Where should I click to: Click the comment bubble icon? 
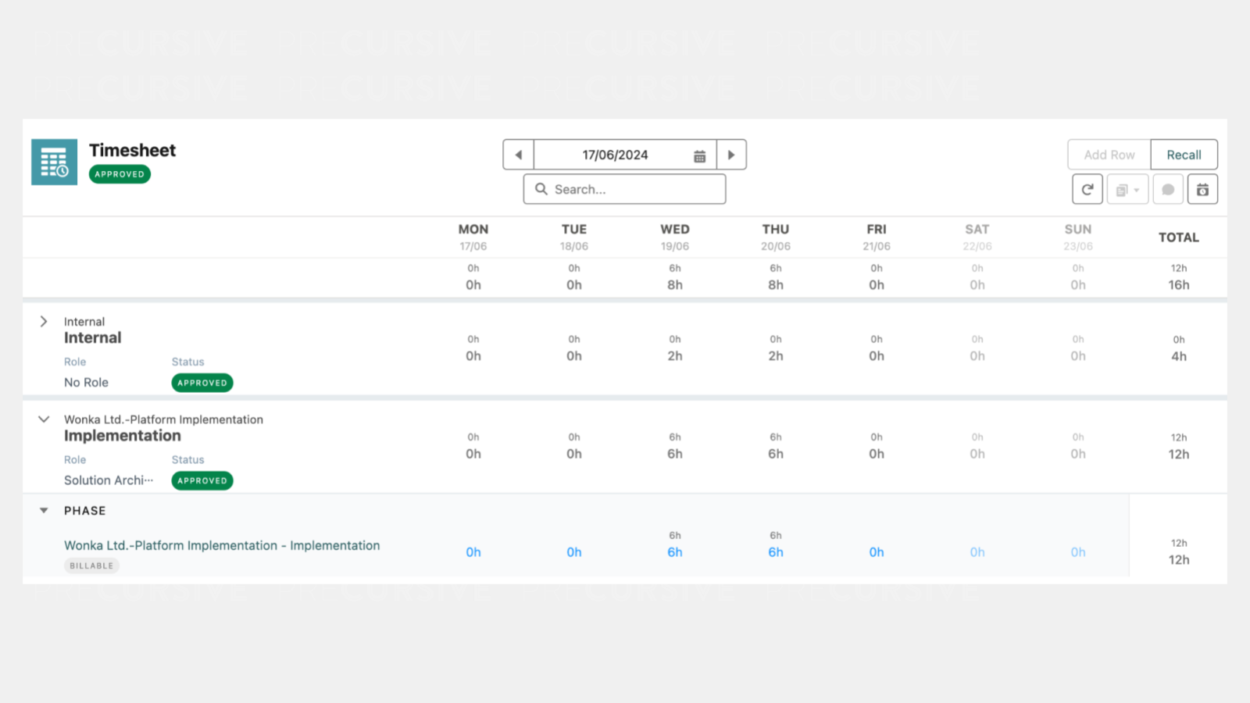click(x=1168, y=190)
